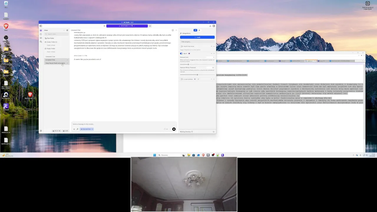Click the split view icon above chat
Image resolution: width=377 pixels, height=212 pixels.
point(173,30)
